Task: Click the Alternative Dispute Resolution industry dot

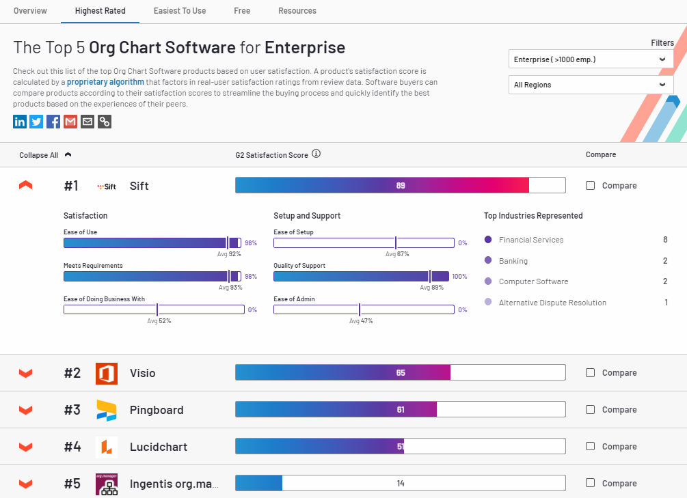Action: [488, 302]
